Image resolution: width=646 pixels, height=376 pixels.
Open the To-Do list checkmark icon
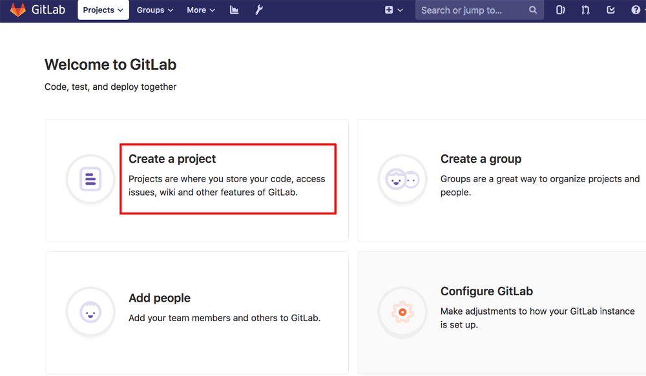611,10
